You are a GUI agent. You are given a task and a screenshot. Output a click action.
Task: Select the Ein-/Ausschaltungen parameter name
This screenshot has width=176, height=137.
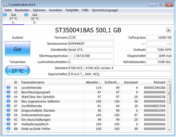(36, 120)
